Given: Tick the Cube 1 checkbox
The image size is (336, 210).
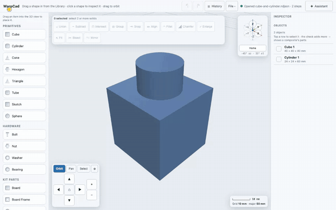Looking at the screenshot, I should [279, 49].
